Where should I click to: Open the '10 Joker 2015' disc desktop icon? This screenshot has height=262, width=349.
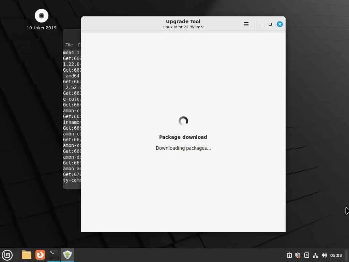42,19
